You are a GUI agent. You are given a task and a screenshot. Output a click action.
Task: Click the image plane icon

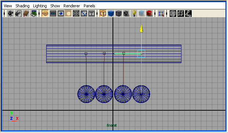tap(34, 14)
